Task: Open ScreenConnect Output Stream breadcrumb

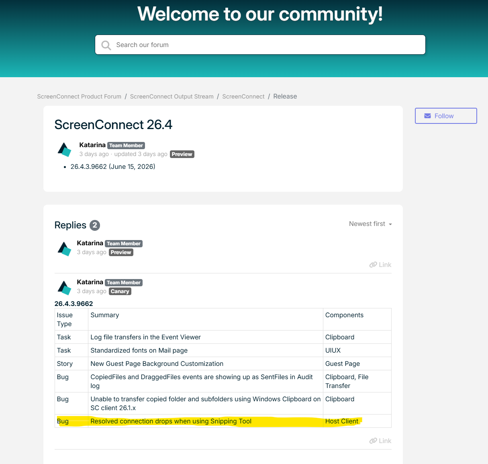Action: [172, 96]
